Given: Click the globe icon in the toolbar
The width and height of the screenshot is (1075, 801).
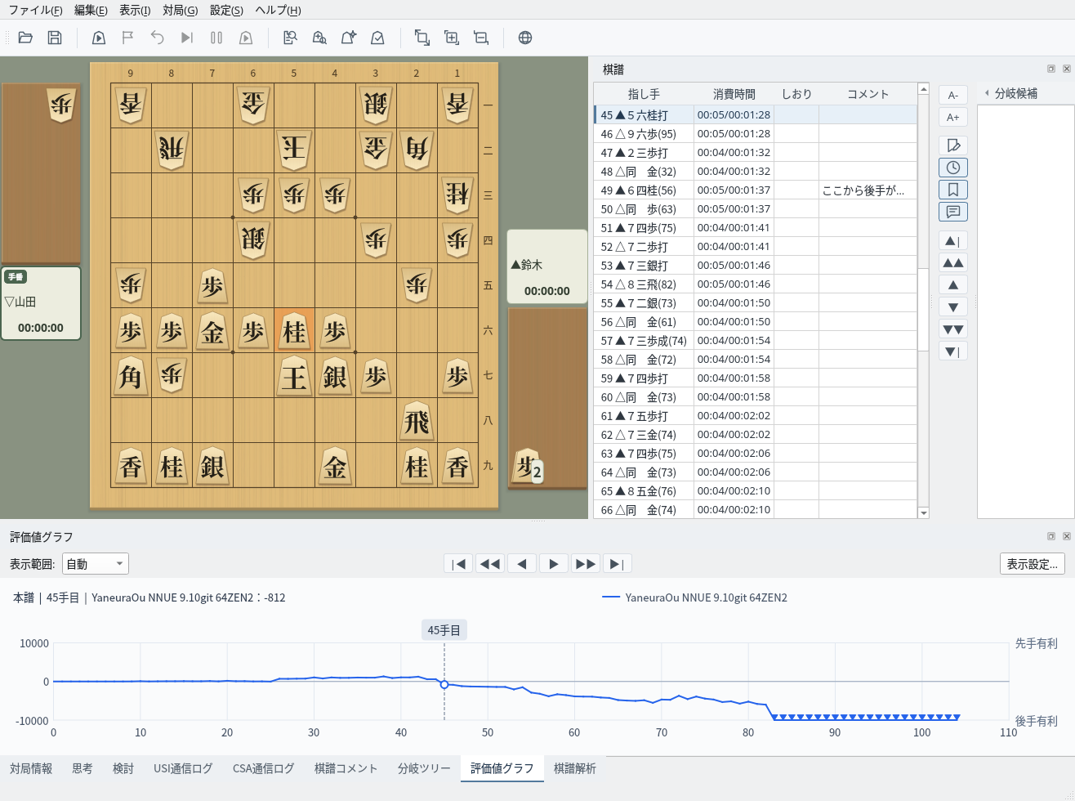Looking at the screenshot, I should click(525, 38).
